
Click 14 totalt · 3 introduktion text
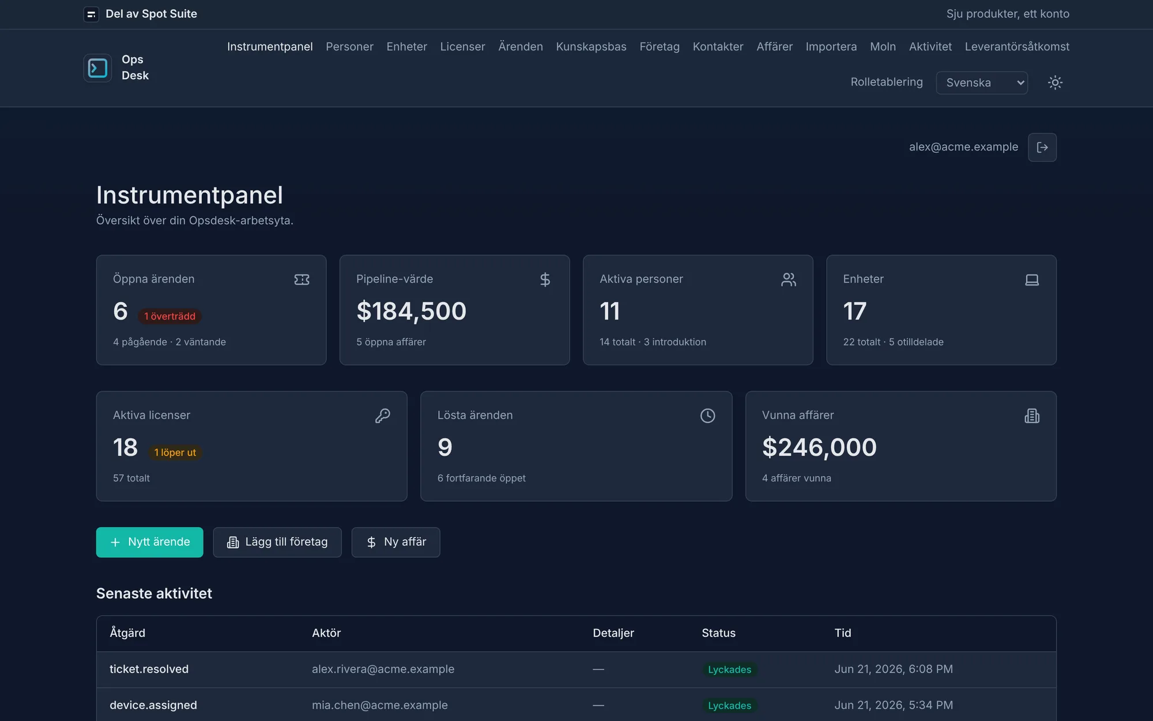point(653,342)
